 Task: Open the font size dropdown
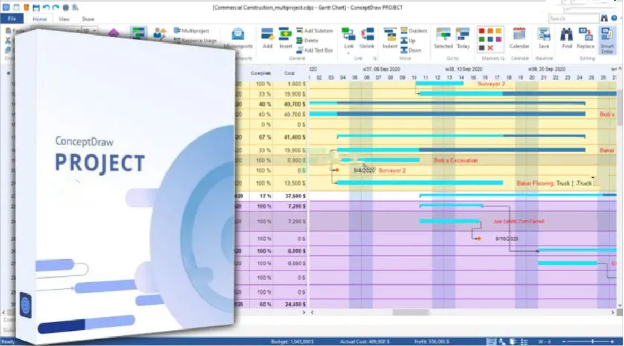tap(94, 31)
